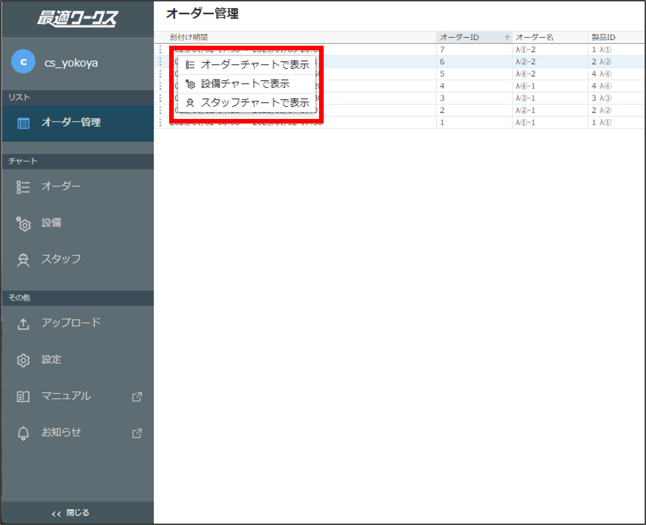646x525 pixels.
Task: Click order name λ④-1 cell
Action: 550,86
